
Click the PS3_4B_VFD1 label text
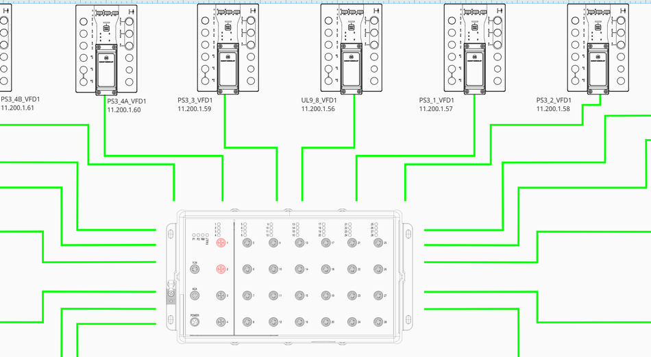pyautogui.click(x=21, y=99)
